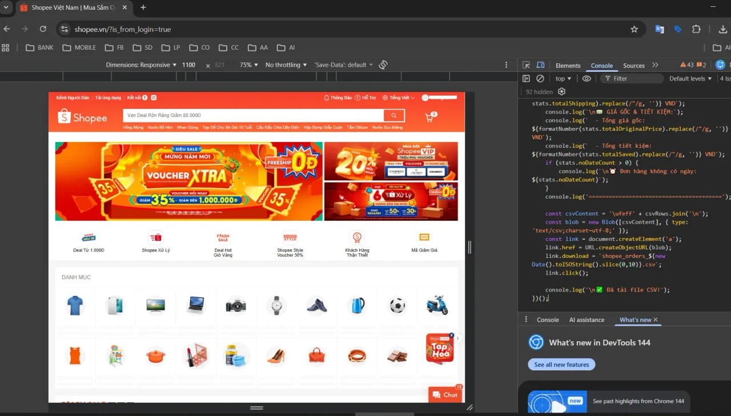Toggle the eye watch expression icon
Viewport: 731px width, 416px height.
point(587,78)
